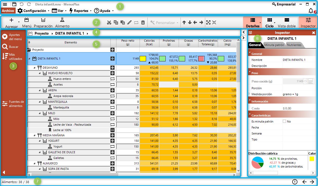Close the Inspector panel
The height and width of the screenshot is (186, 318).
click(x=314, y=33)
